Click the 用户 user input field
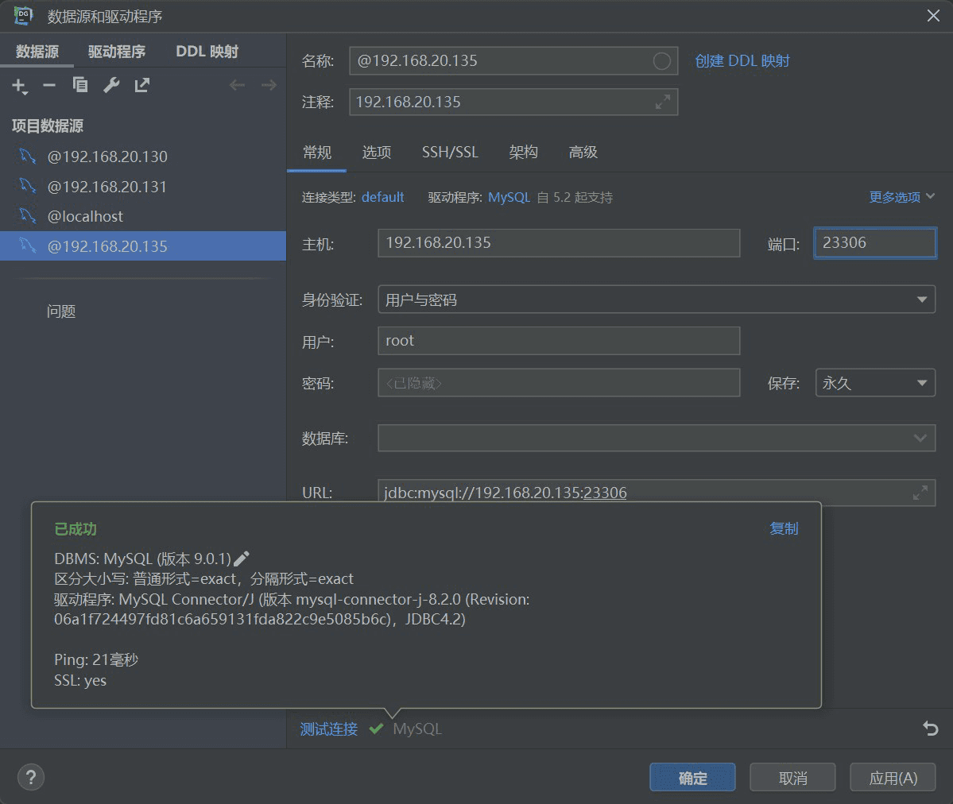Image resolution: width=953 pixels, height=804 pixels. pos(559,341)
